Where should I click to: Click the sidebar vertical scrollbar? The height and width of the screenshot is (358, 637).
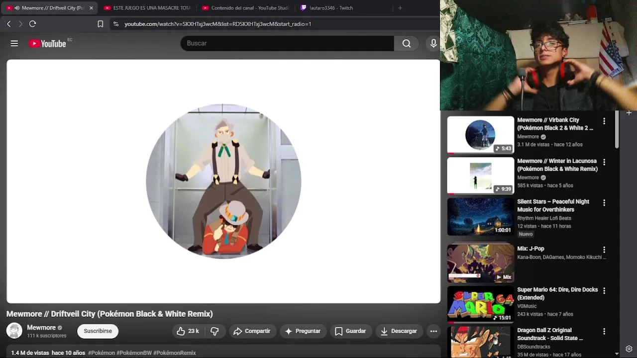(x=617, y=129)
